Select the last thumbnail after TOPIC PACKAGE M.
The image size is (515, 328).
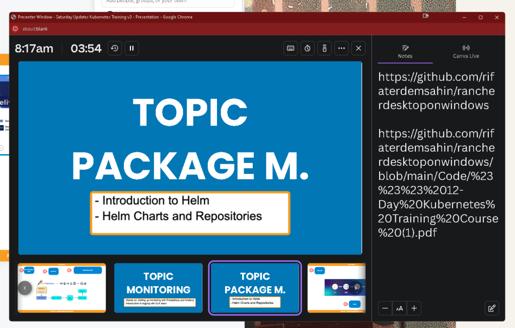[336, 288]
